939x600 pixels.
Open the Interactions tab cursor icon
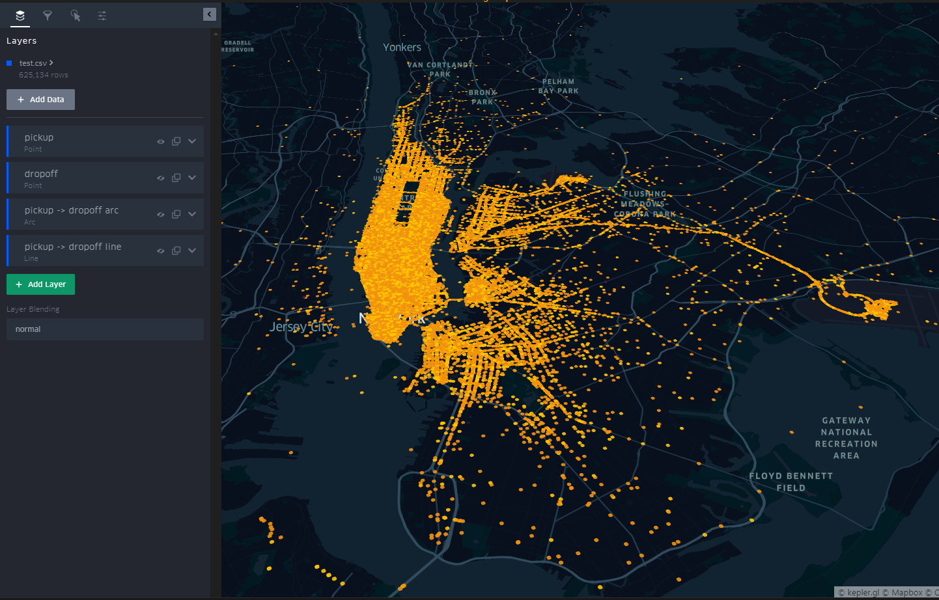[x=76, y=16]
